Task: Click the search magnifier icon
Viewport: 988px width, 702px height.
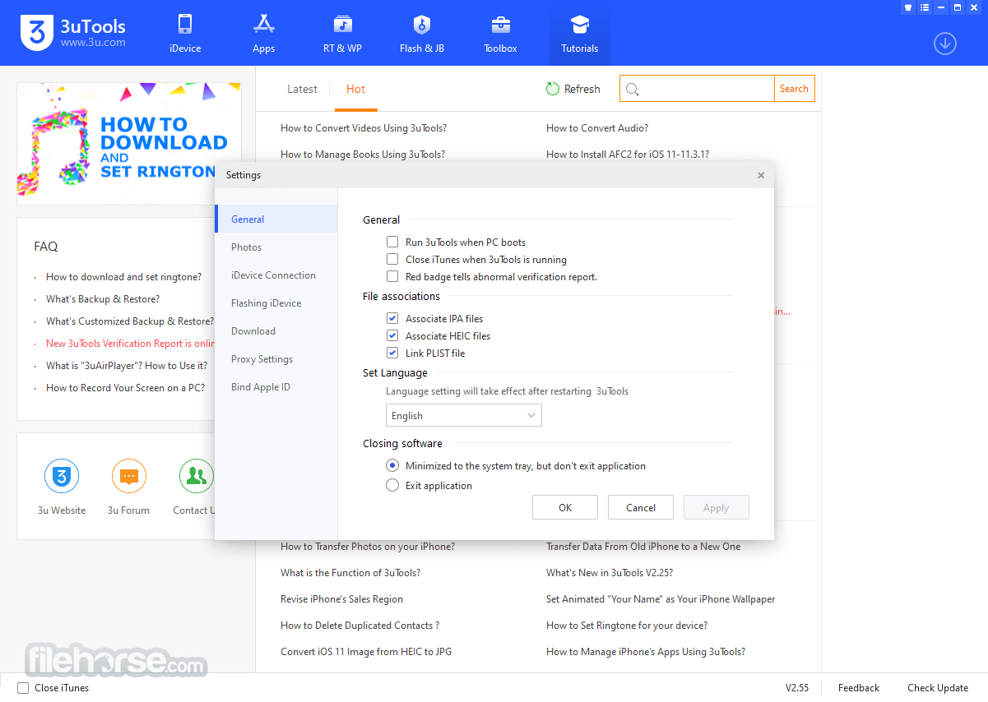Action: click(632, 89)
